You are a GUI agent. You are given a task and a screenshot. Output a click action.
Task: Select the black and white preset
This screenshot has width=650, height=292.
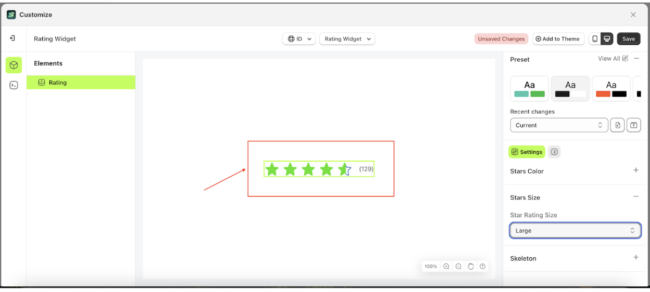(x=570, y=88)
